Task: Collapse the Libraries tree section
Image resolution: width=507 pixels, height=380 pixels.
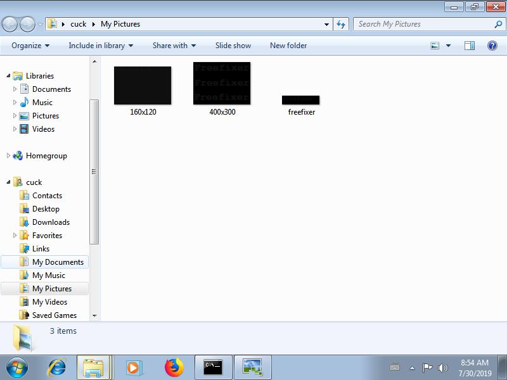Action: pos(9,76)
